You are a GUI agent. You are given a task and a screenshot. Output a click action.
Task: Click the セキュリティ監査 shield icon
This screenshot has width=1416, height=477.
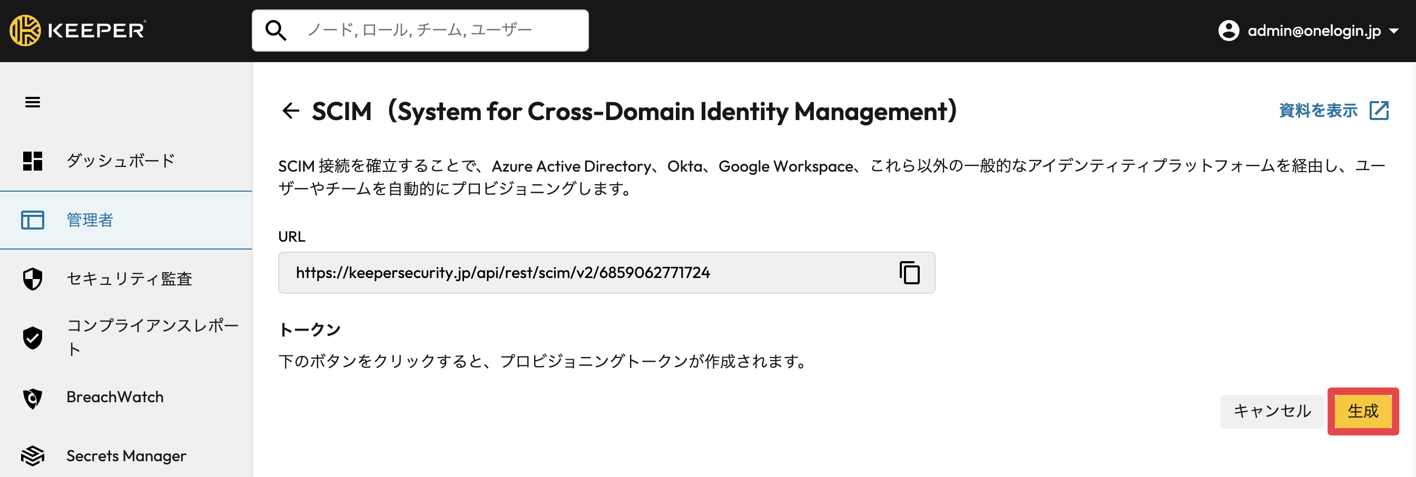(x=33, y=279)
